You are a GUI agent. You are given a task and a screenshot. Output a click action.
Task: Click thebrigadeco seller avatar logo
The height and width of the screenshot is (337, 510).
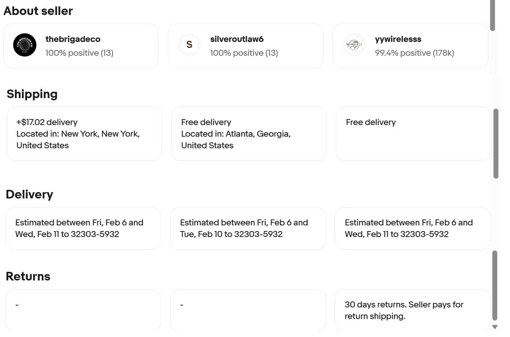25,45
